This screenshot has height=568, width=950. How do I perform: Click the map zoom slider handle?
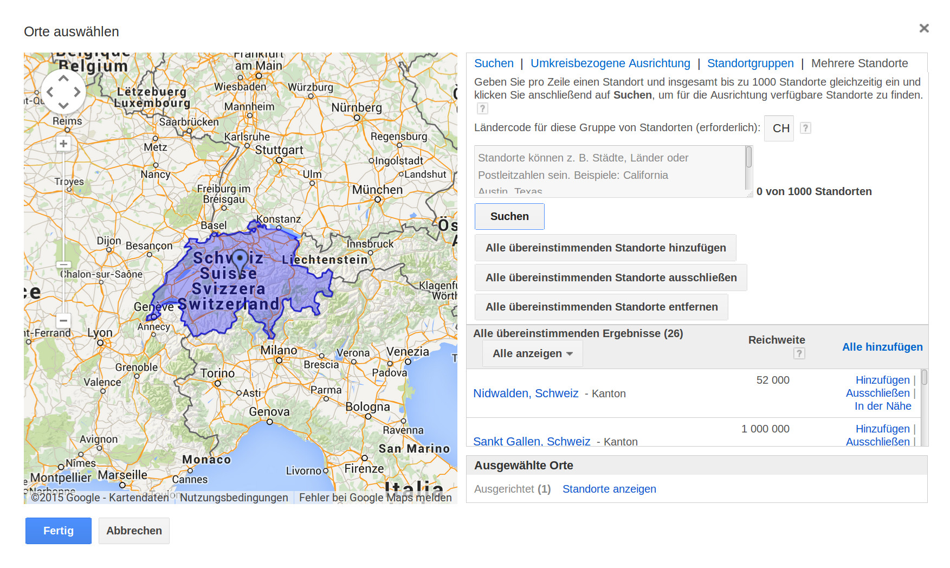(63, 264)
